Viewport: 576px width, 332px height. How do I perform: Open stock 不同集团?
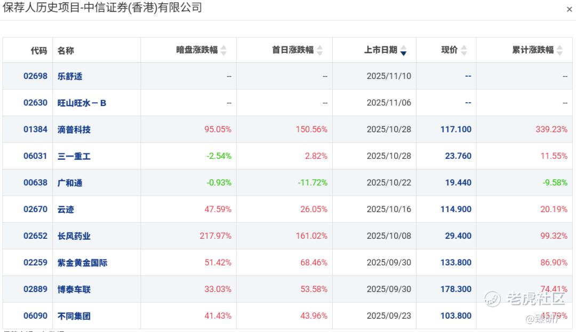point(74,316)
